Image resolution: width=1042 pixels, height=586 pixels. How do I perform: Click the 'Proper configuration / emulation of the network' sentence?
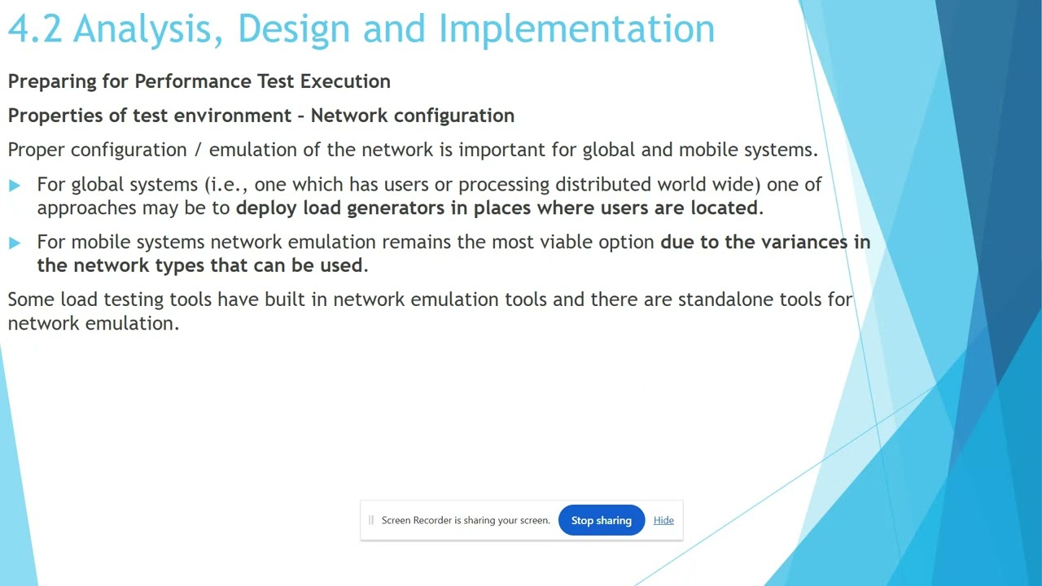click(x=413, y=150)
